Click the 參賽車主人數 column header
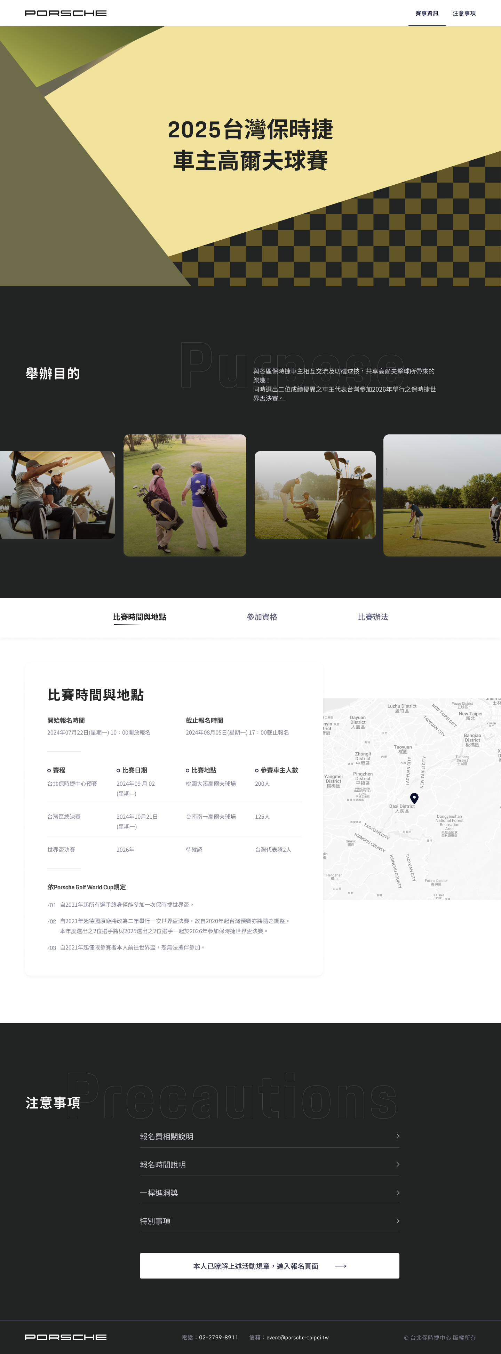 pyautogui.click(x=277, y=770)
